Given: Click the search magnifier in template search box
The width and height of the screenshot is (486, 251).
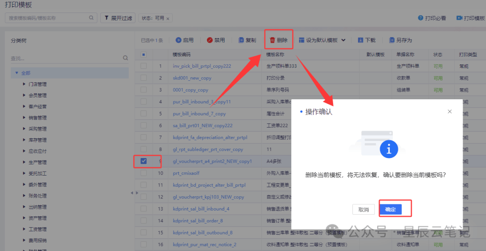Looking at the screenshot, I should pos(91,18).
